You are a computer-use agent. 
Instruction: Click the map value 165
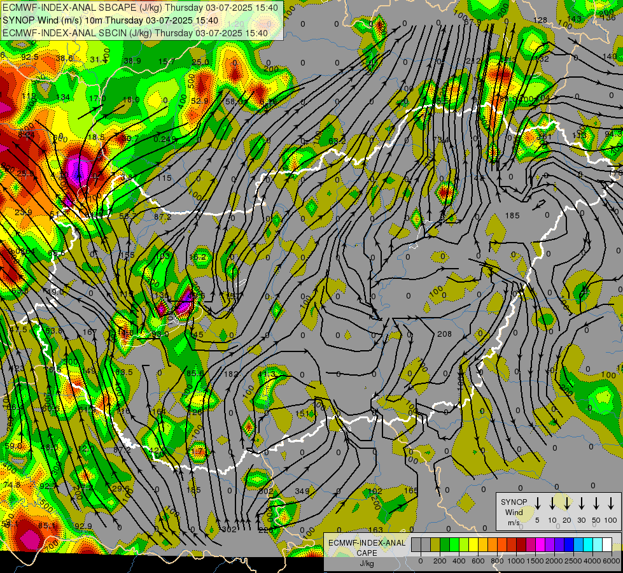click(411, 491)
